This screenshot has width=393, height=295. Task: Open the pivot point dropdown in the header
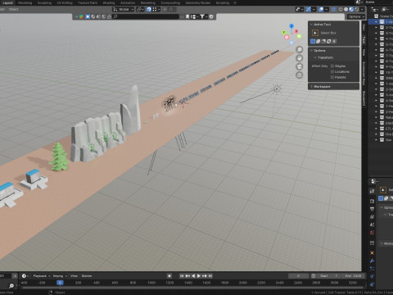click(140, 9)
